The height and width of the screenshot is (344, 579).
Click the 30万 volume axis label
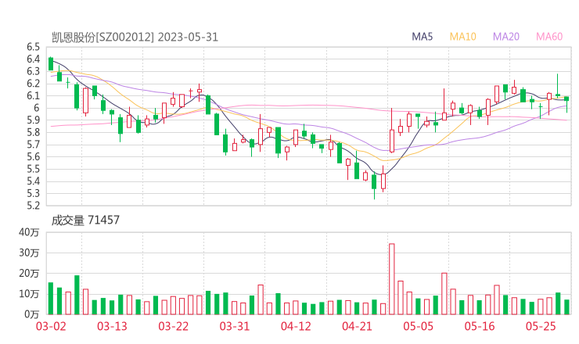29,253
